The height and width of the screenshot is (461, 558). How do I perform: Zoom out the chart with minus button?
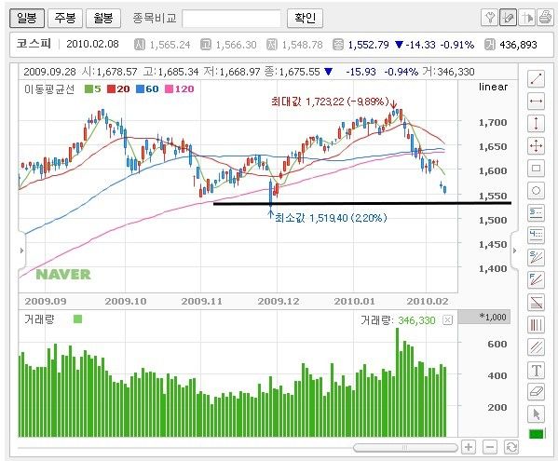point(490,447)
